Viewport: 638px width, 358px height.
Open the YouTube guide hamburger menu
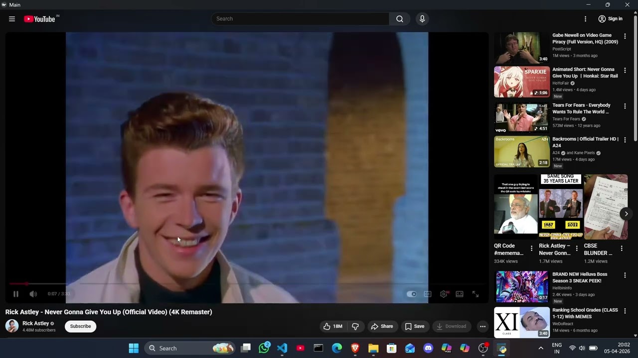tap(12, 19)
